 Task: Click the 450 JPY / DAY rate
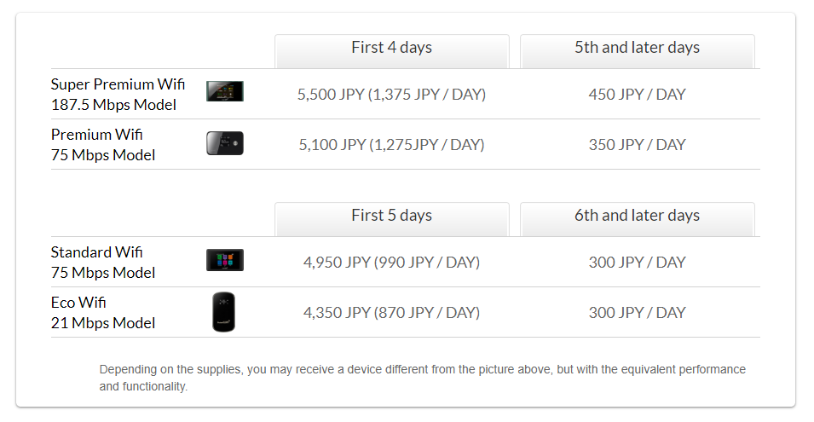[x=637, y=95]
